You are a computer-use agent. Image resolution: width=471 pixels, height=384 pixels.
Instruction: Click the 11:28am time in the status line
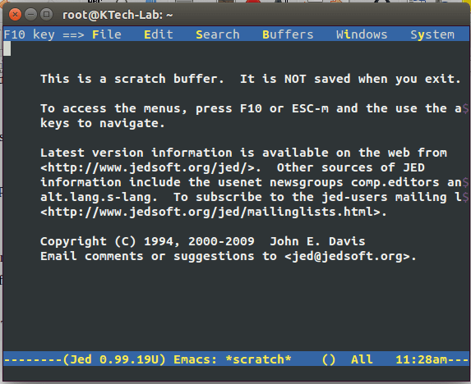pos(421,359)
